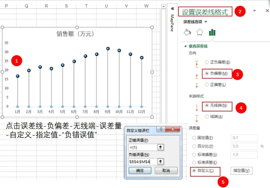Open the task pane options dropdown arrow

(254, 11)
